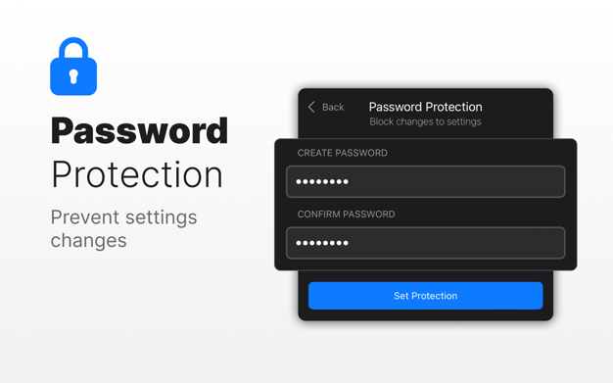Click the bold Password heading
This screenshot has width=613, height=383.
tap(139, 130)
